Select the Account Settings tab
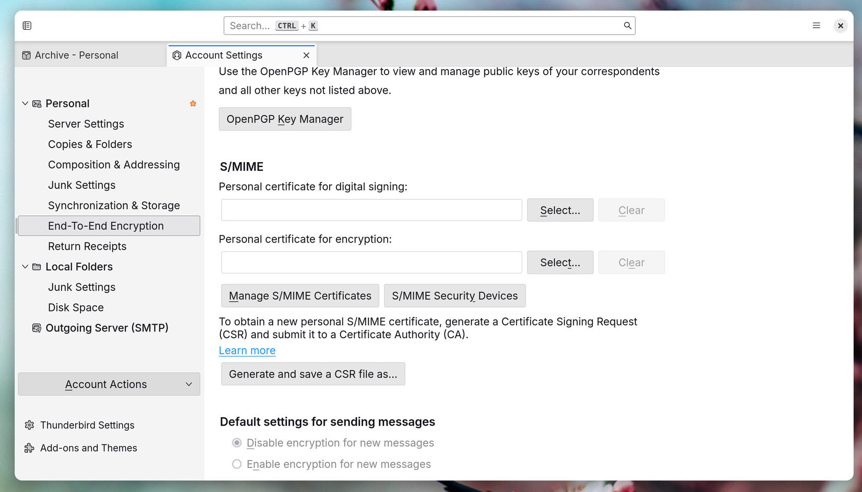The image size is (862, 492). click(x=241, y=55)
